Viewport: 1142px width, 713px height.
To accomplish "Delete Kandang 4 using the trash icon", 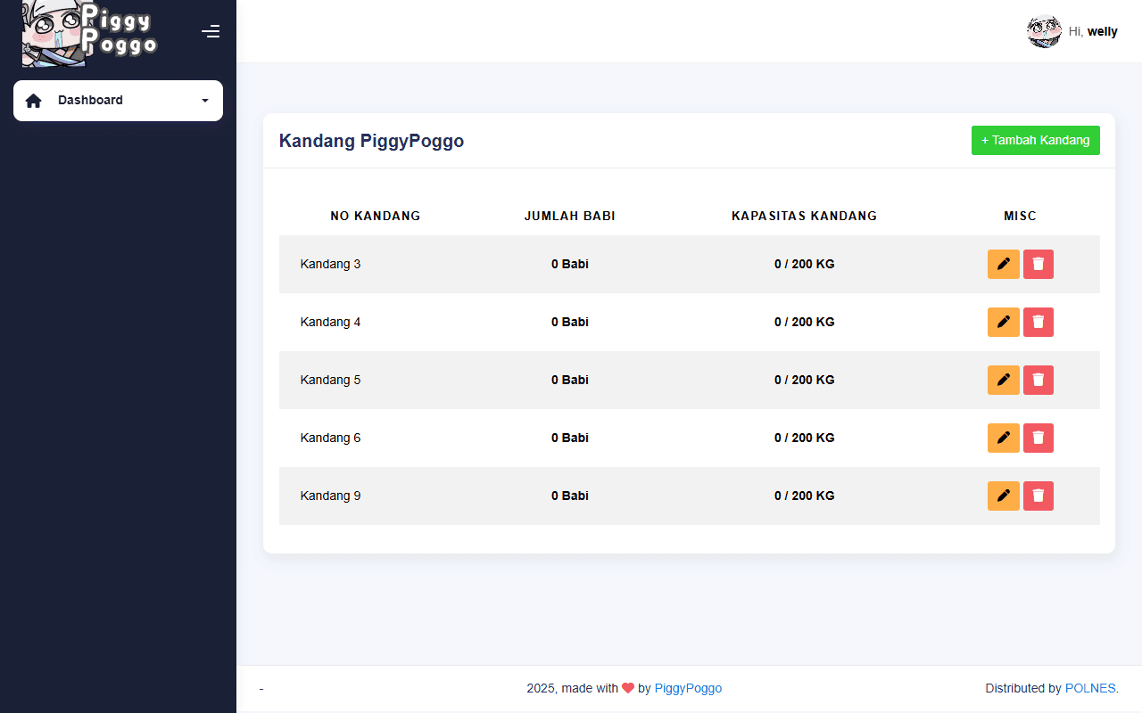I will click(1039, 322).
